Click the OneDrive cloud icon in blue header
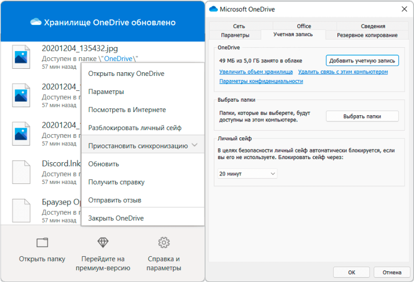 coord(36,22)
